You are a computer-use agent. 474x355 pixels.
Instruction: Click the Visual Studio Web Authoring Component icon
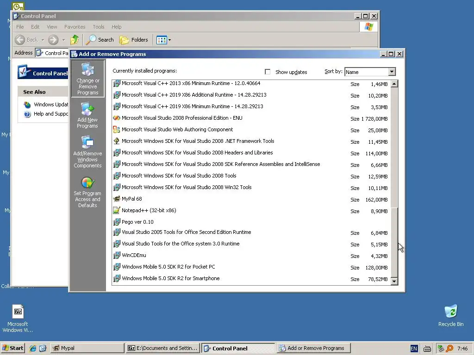tap(116, 129)
